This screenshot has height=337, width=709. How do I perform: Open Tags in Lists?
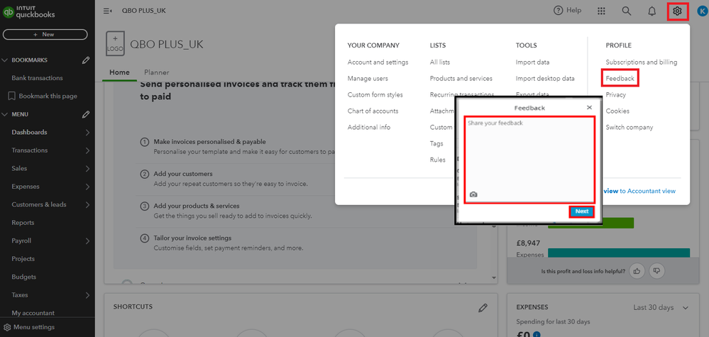pyautogui.click(x=436, y=143)
